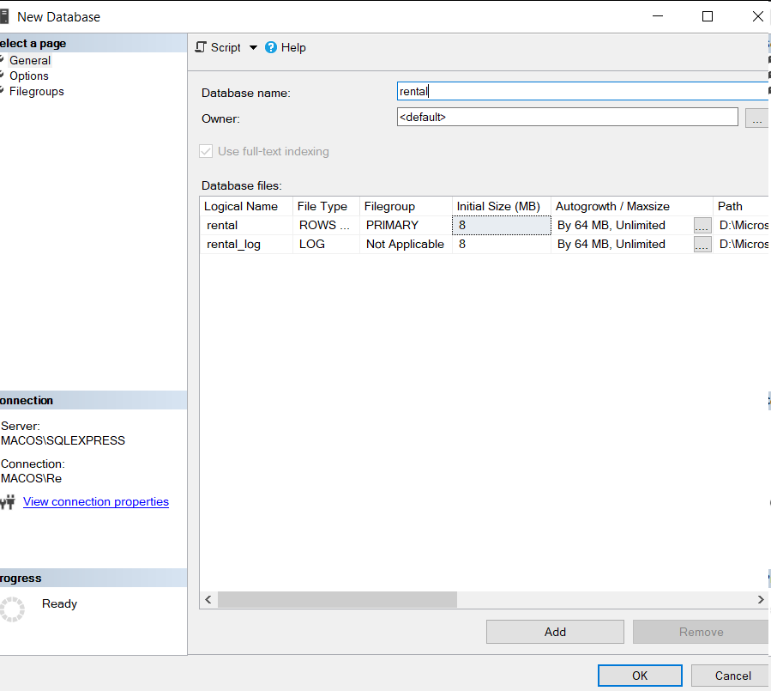Open the Help icon button

pyautogui.click(x=271, y=47)
